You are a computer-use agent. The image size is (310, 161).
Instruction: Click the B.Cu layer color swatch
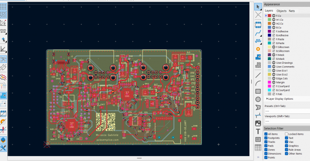pos(269,27)
